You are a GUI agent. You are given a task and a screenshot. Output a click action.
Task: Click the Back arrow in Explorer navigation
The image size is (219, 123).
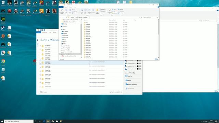tap(61, 17)
